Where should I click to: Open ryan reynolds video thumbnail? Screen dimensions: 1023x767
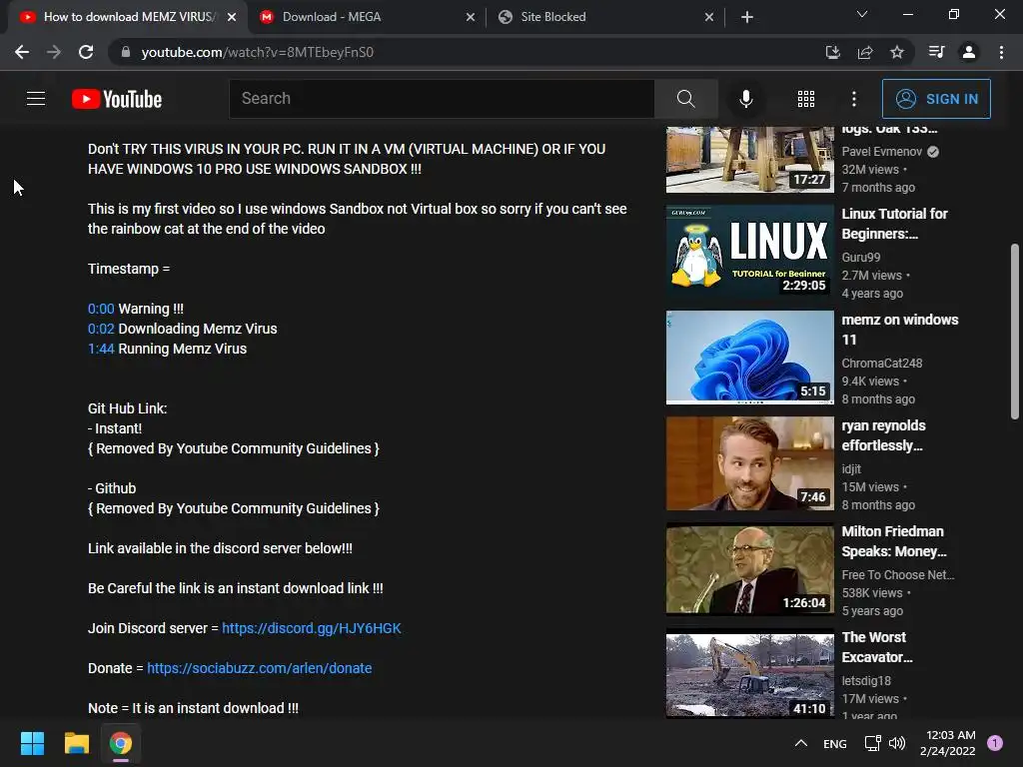coord(749,463)
